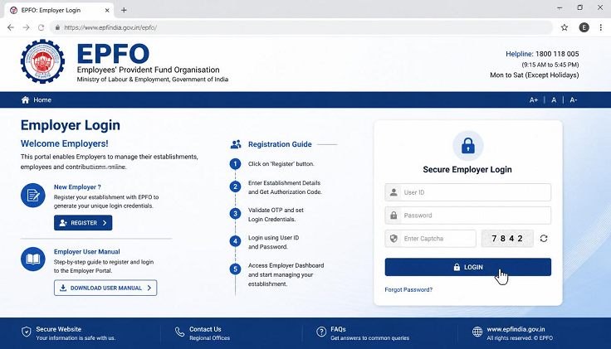Focus the Password field
The height and width of the screenshot is (349, 611).
(x=468, y=216)
